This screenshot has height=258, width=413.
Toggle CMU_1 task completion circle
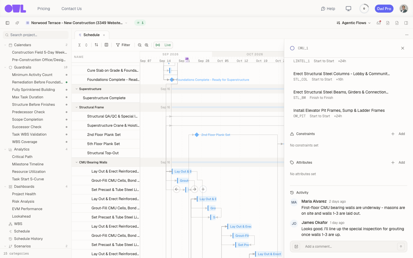click(x=292, y=48)
